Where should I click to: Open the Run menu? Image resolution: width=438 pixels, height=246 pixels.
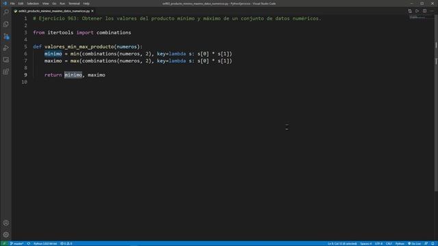click(62, 3)
